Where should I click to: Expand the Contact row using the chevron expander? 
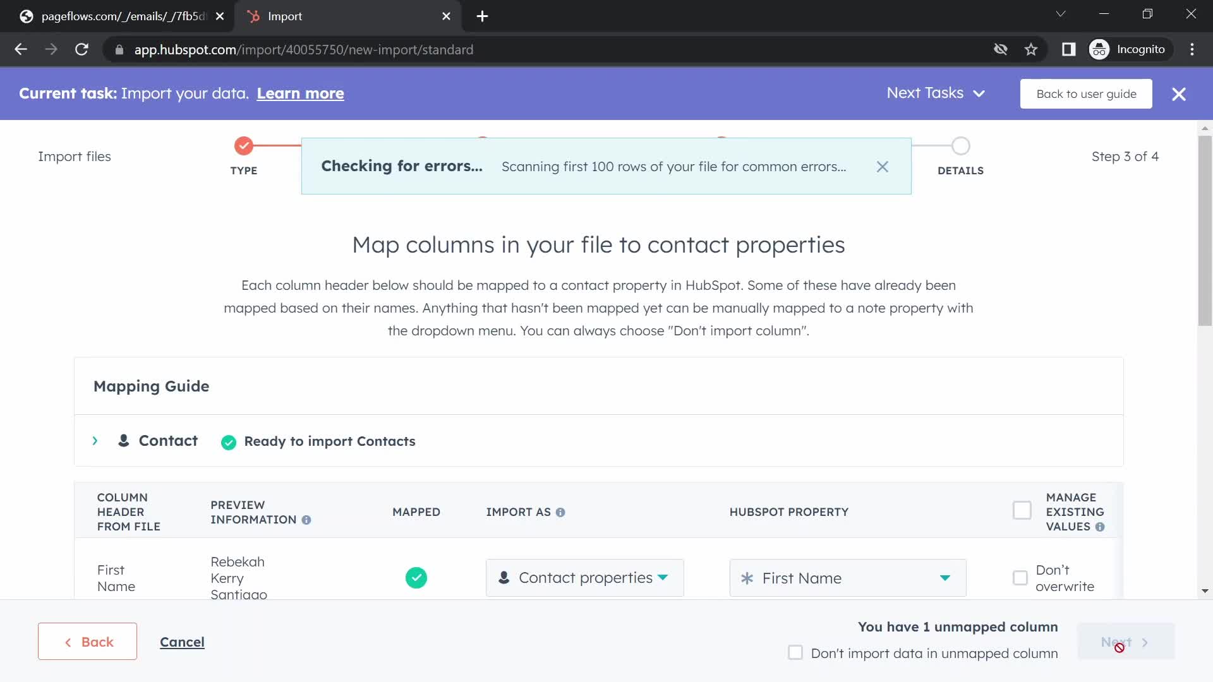94,441
